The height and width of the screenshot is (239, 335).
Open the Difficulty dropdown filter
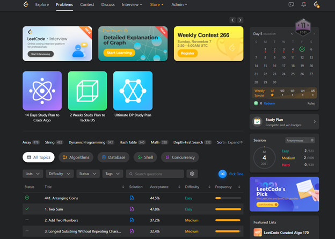[x=60, y=174]
